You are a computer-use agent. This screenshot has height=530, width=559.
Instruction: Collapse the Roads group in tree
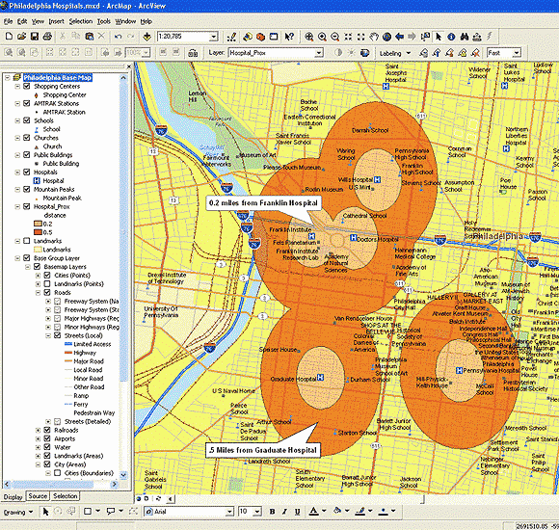[x=38, y=293]
